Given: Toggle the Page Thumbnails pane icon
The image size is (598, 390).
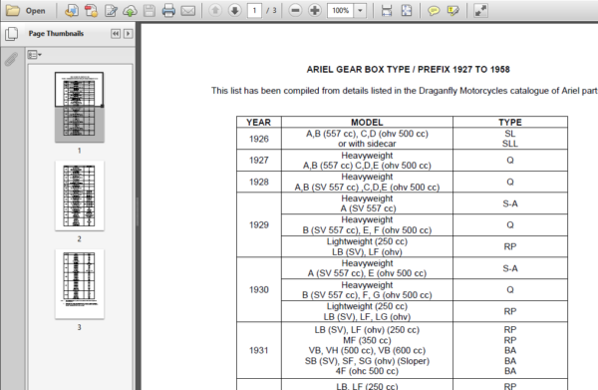Looking at the screenshot, I should pos(11,34).
